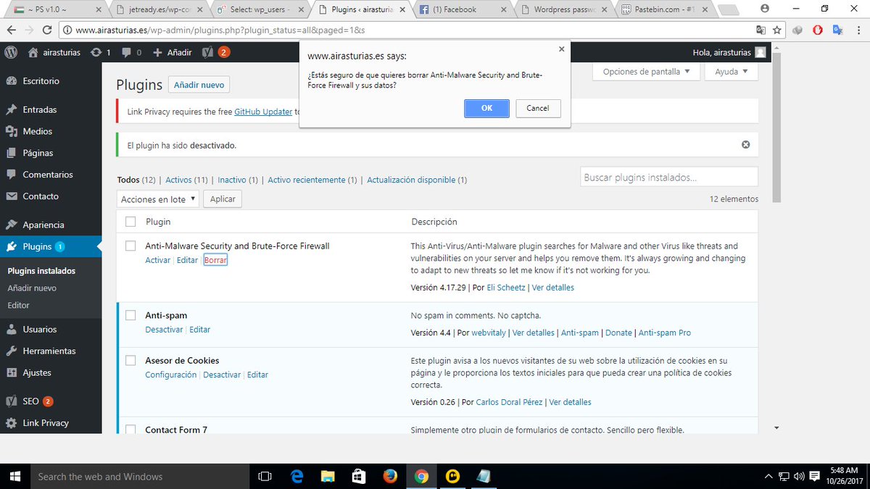This screenshot has height=489, width=870.
Task: Go back with the browser back arrow
Action: point(11,30)
